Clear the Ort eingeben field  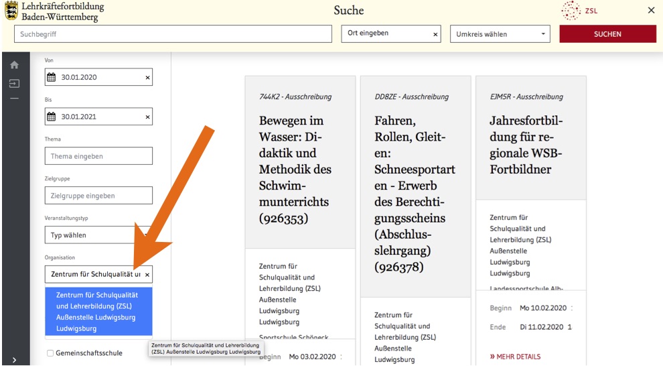click(x=435, y=34)
